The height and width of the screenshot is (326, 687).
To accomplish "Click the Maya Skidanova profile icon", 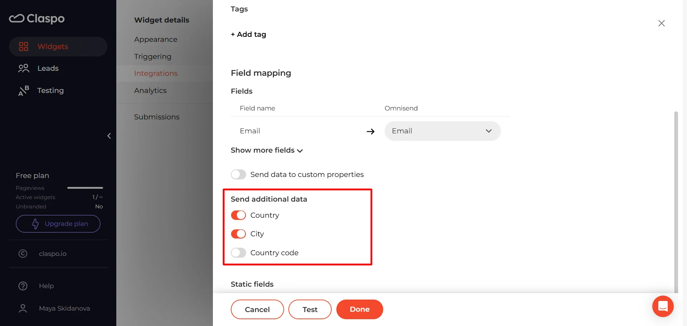I will (x=23, y=308).
